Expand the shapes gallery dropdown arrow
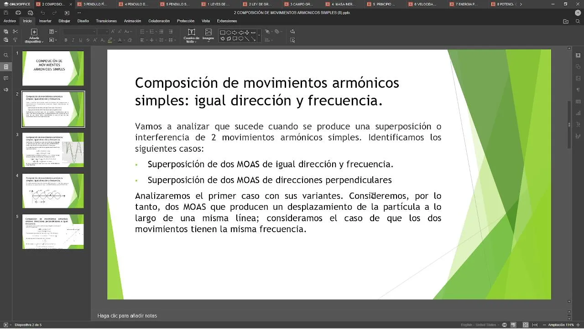Image resolution: width=584 pixels, height=329 pixels. pos(259,35)
